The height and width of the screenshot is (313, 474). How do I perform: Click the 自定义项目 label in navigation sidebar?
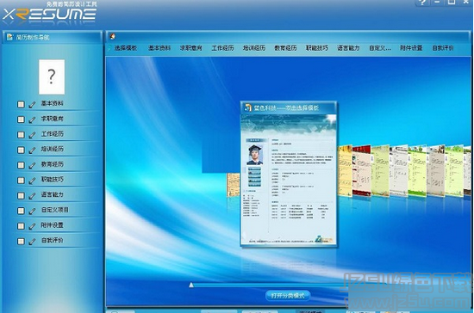pos(55,210)
